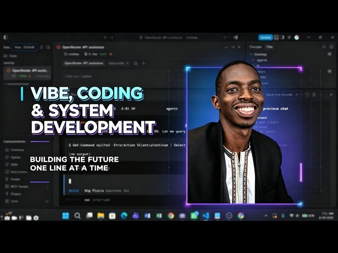
Task: Click the Big Pickle model name
Action: [x=94, y=191]
